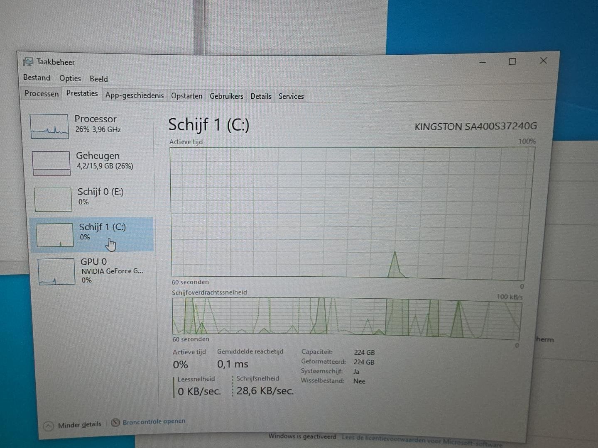Click the Wisselbestand Nee value
The width and height of the screenshot is (598, 448).
tap(359, 381)
